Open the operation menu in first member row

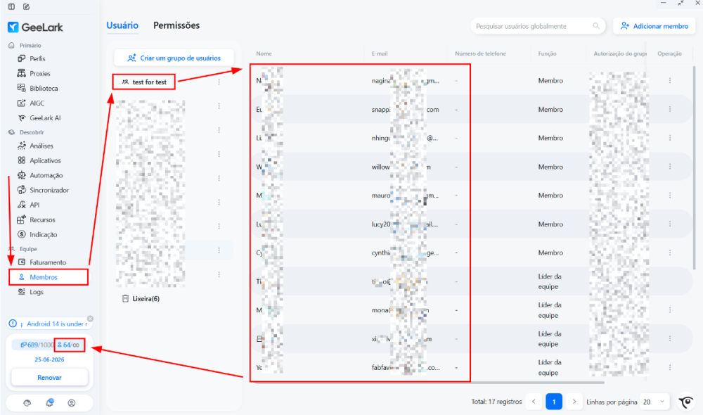point(670,80)
